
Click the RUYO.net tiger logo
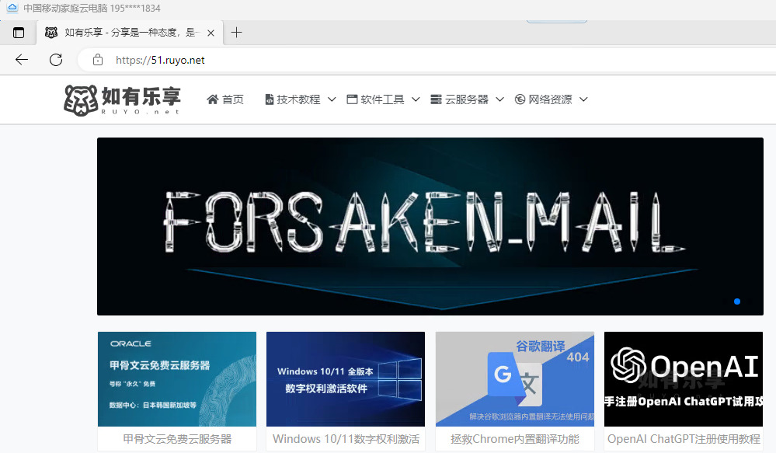click(x=81, y=100)
